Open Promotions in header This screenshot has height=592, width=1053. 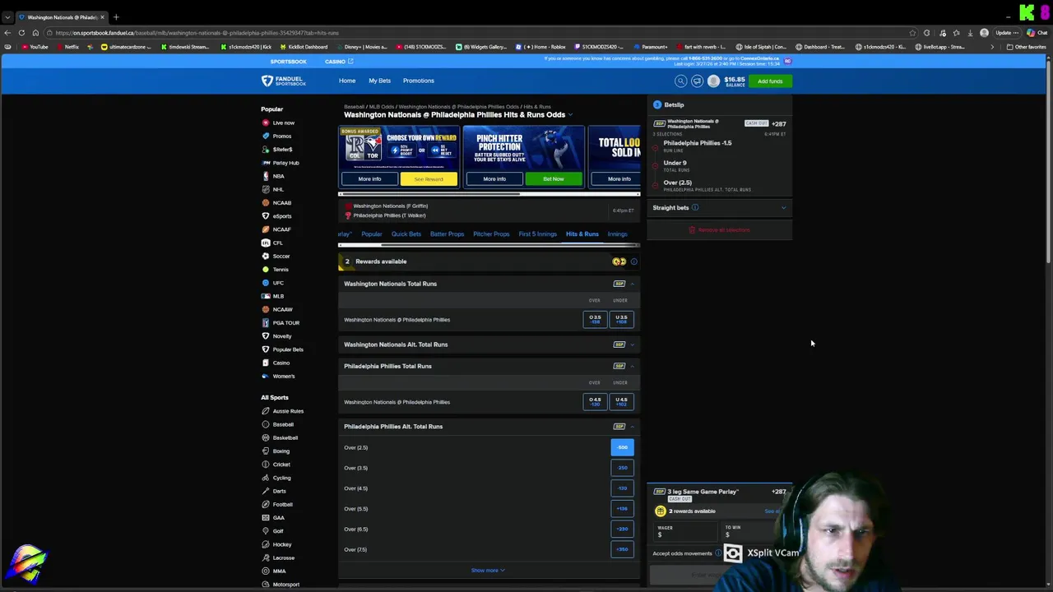point(418,81)
